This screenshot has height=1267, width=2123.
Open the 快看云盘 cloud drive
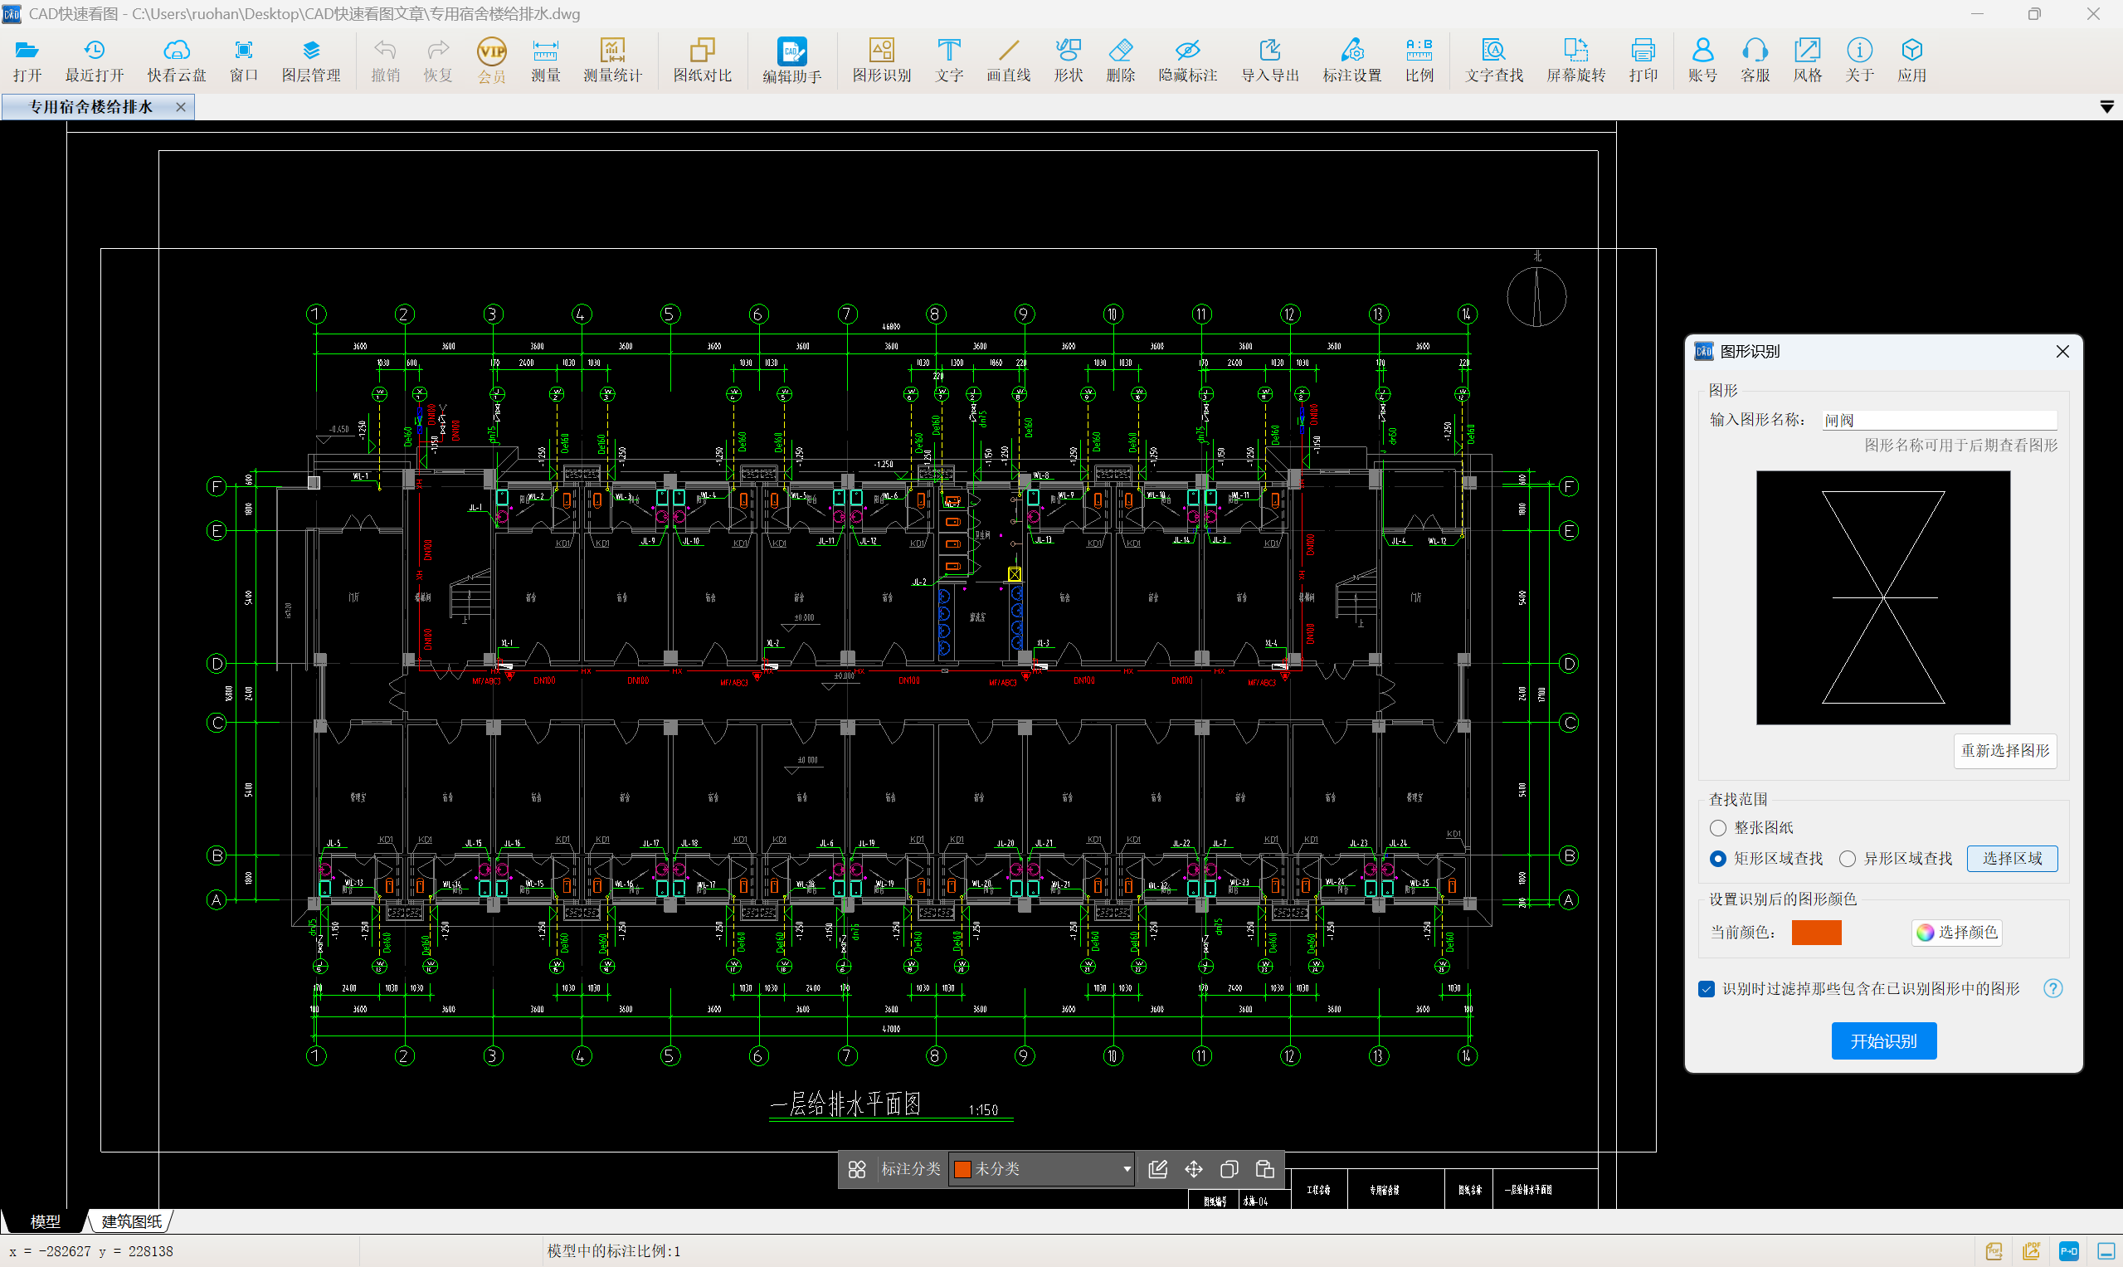176,60
